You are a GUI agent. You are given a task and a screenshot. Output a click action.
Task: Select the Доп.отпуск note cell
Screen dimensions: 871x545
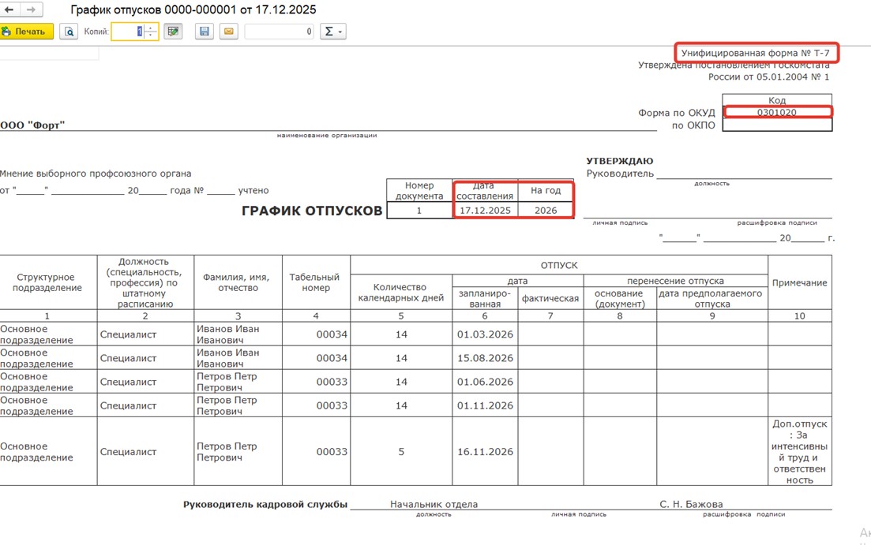(x=799, y=452)
